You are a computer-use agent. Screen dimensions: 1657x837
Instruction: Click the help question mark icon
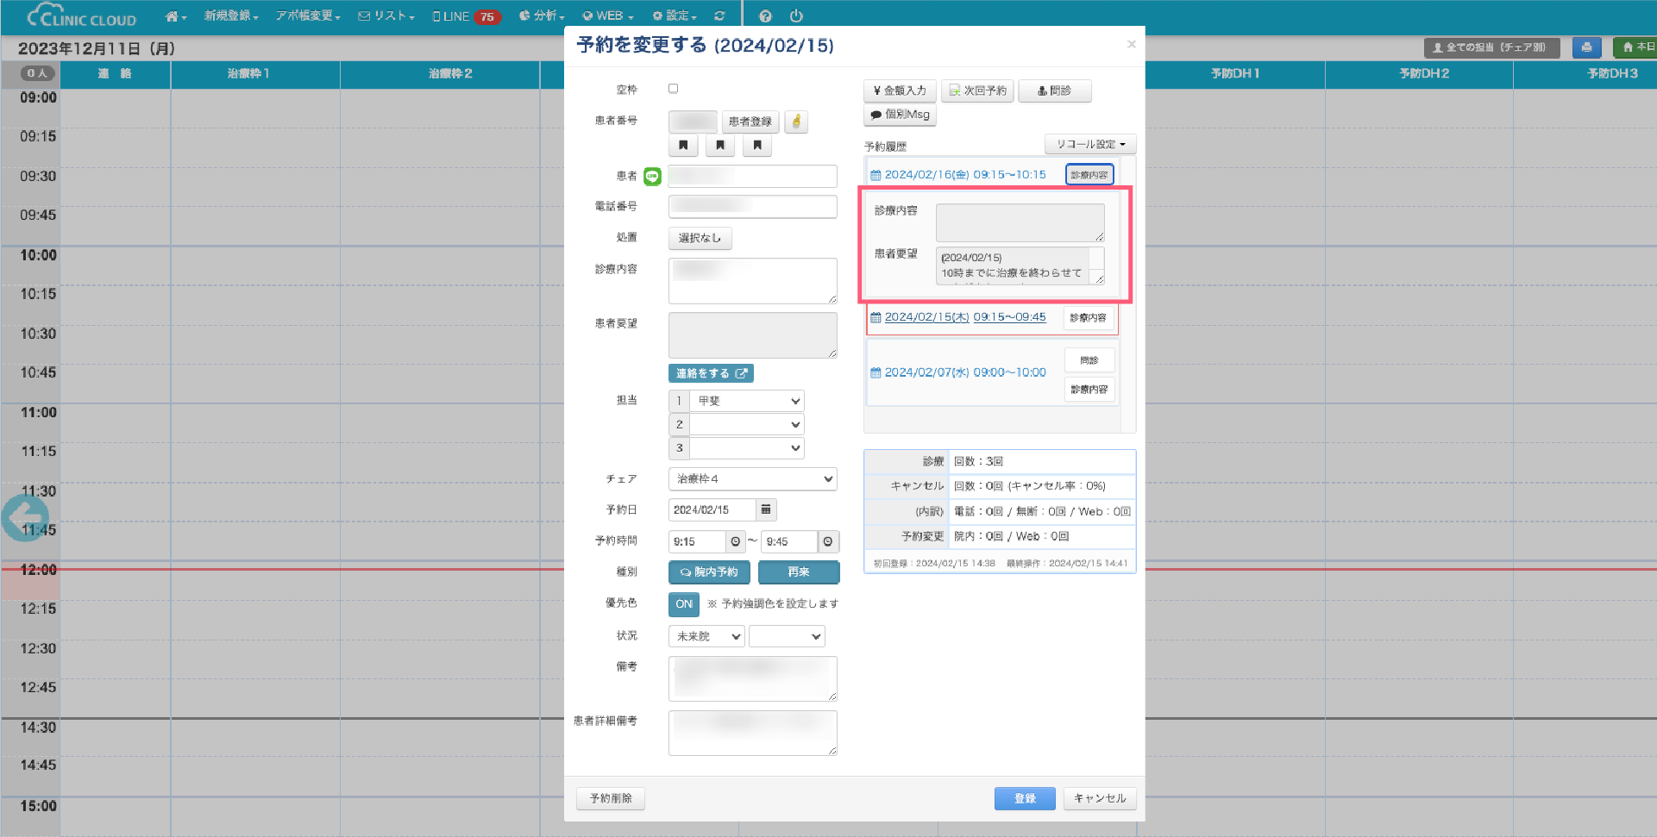765,16
